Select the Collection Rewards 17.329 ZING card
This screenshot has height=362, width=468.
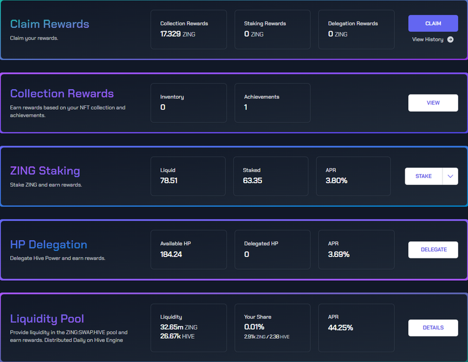(x=189, y=29)
